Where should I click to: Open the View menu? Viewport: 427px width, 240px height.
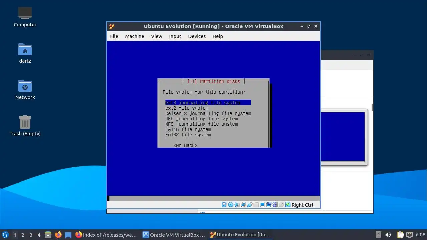(x=156, y=36)
